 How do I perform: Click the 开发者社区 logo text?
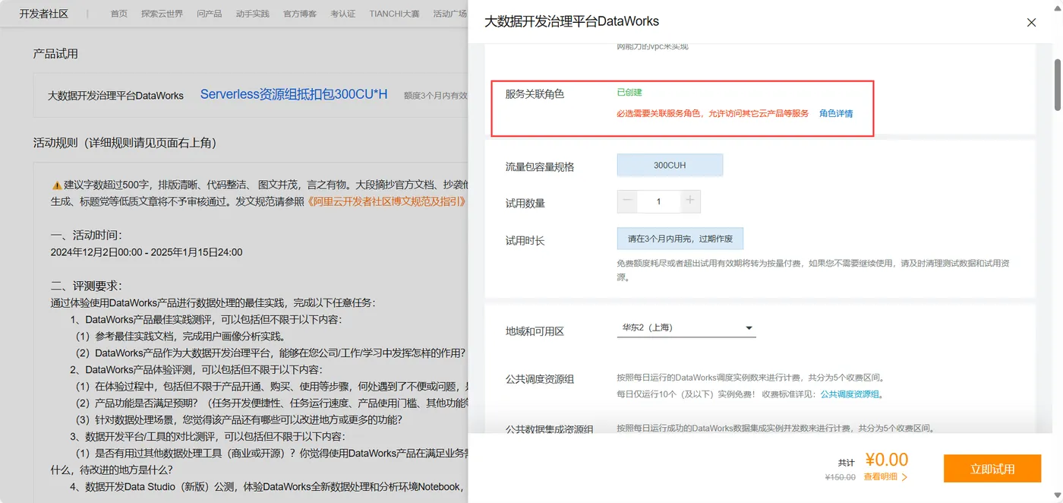click(x=44, y=14)
